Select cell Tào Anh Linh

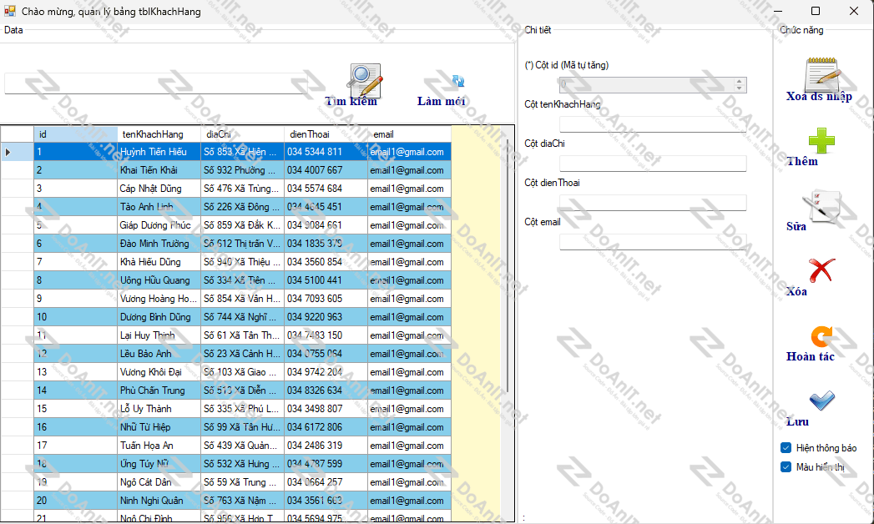pos(159,207)
